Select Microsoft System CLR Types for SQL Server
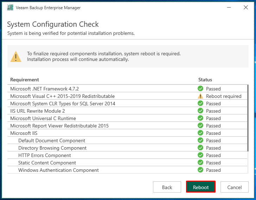 (x=127, y=104)
